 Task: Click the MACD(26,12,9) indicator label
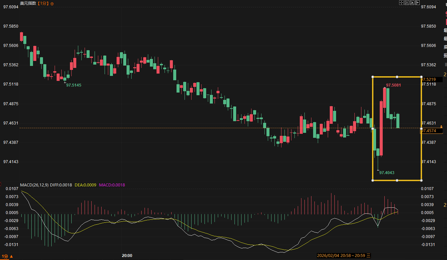click(x=34, y=185)
